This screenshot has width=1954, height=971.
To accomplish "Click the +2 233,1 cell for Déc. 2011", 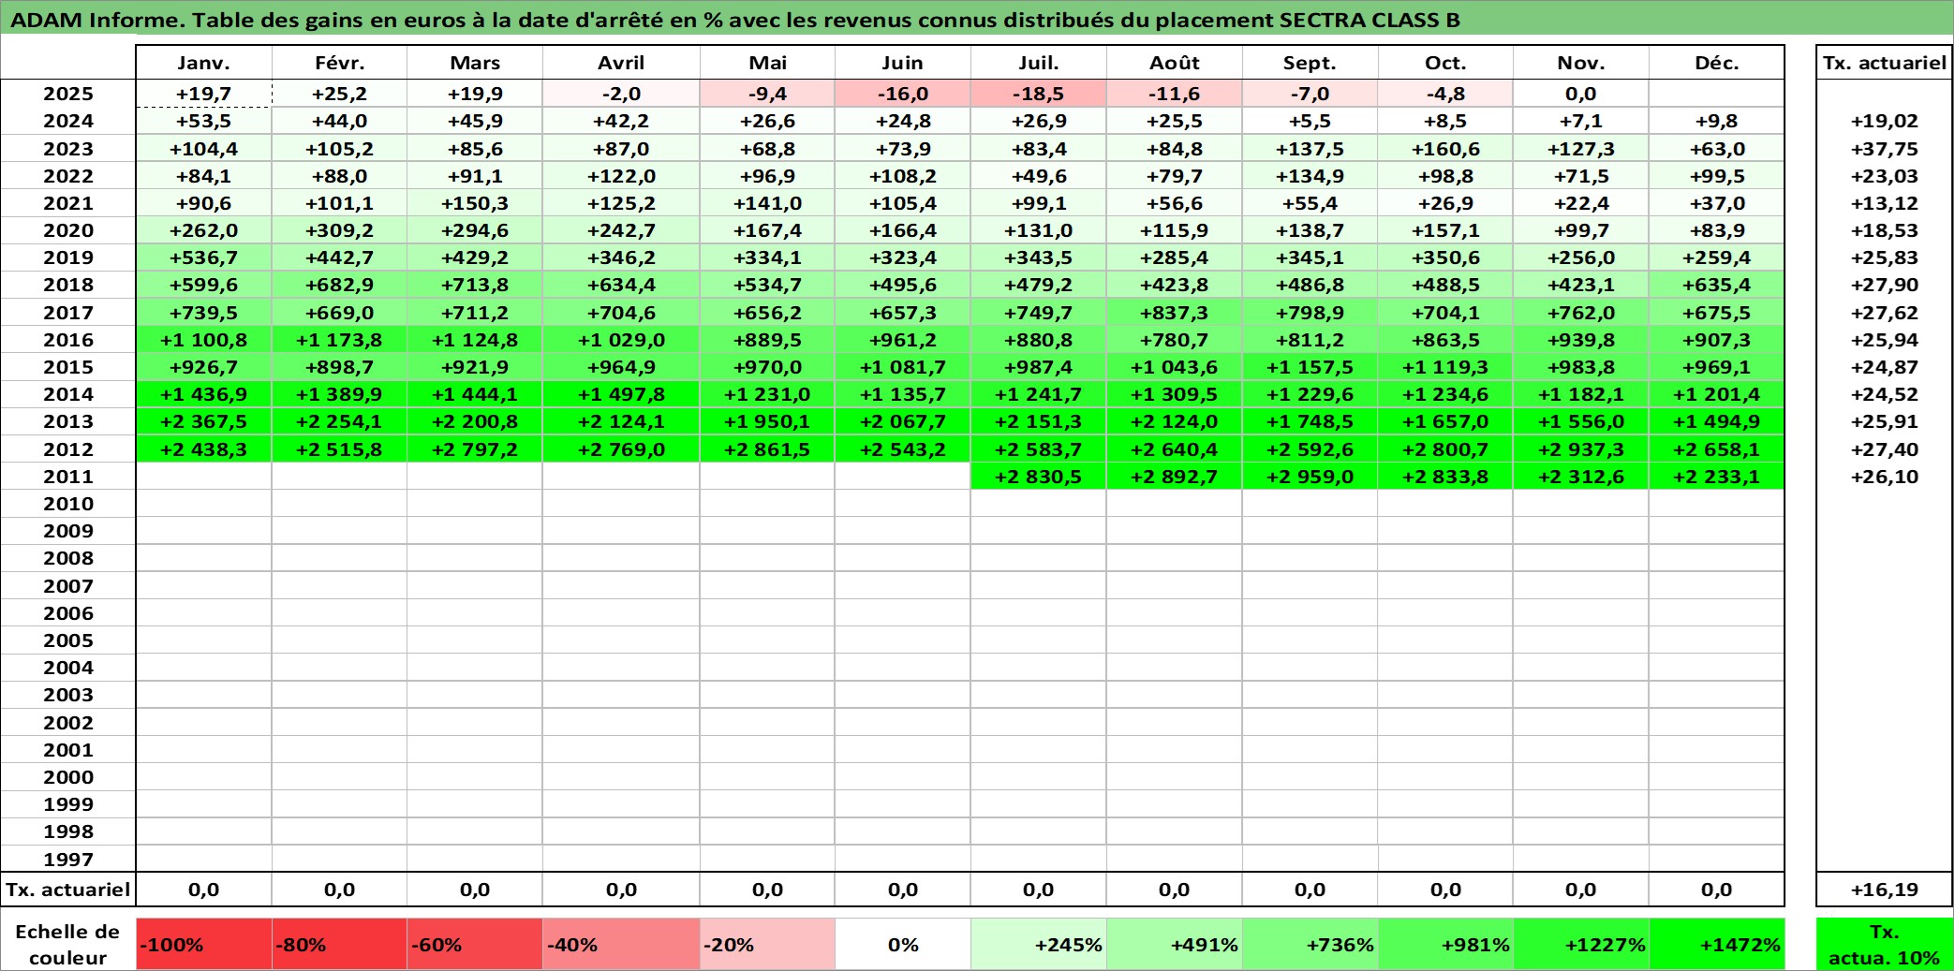I will pyautogui.click(x=1716, y=477).
